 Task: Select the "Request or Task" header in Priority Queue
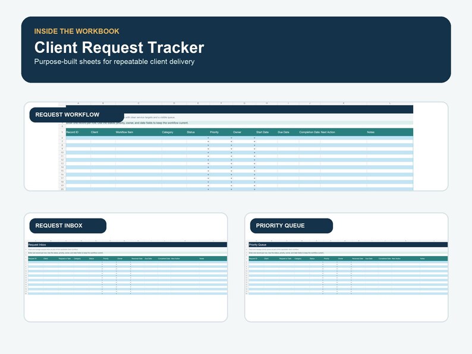(x=285, y=258)
